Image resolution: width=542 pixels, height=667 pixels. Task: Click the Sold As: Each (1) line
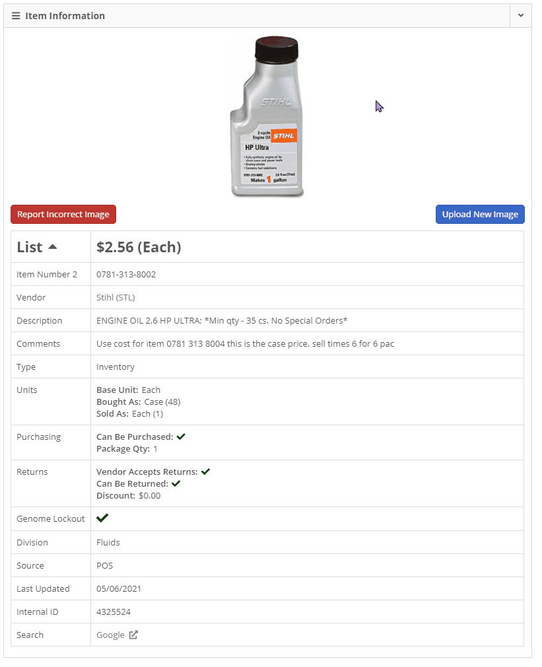[129, 413]
